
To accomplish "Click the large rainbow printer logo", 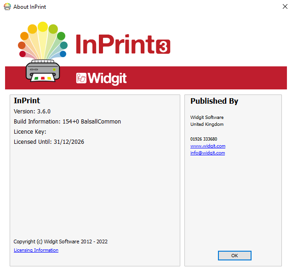I will coord(43,52).
